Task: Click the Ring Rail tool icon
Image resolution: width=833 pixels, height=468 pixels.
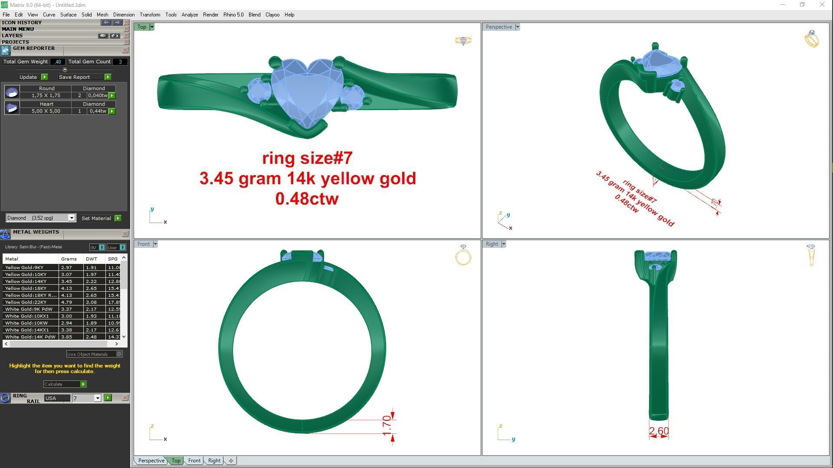Action: tap(5, 398)
